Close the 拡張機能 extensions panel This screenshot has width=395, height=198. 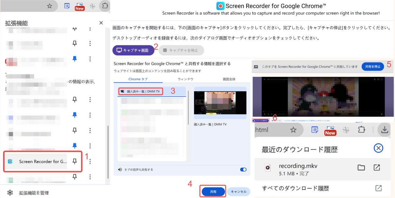click(x=101, y=23)
